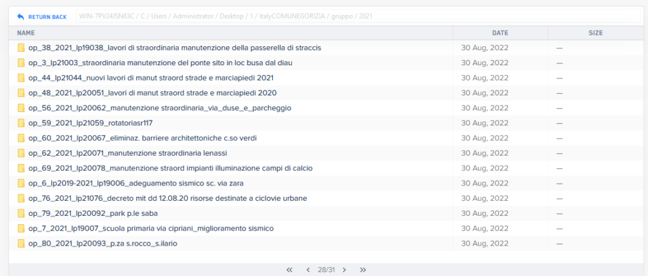Image resolution: width=648 pixels, height=276 pixels.
Task: Go to next page using right chevron
Action: click(x=344, y=270)
